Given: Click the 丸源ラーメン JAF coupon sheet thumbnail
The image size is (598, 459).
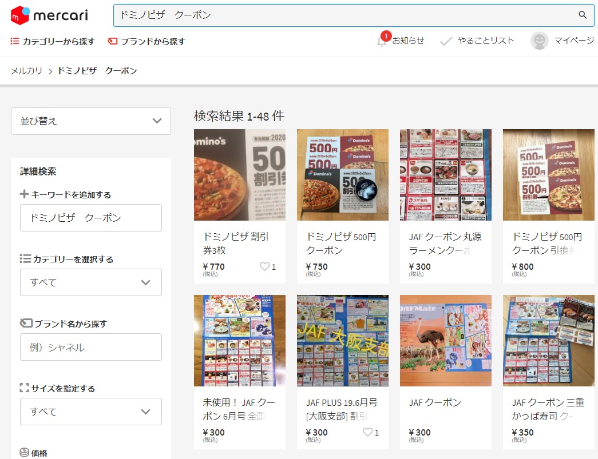Looking at the screenshot, I should (x=445, y=175).
